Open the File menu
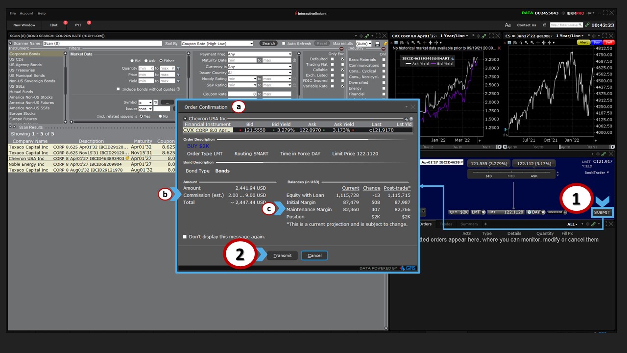627x353 pixels. click(13, 13)
